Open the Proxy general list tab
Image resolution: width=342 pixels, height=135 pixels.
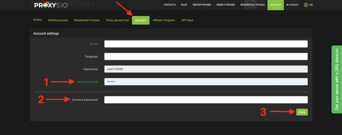click(x=117, y=20)
